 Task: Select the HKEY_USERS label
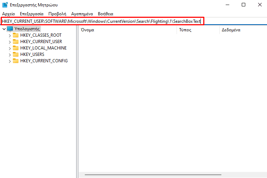coord(32,54)
